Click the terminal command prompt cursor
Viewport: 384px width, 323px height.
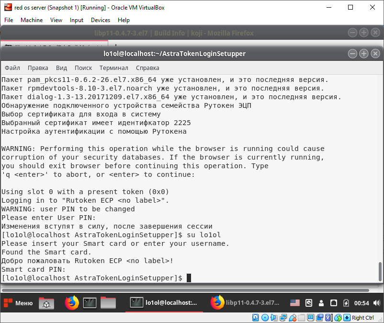(x=189, y=278)
